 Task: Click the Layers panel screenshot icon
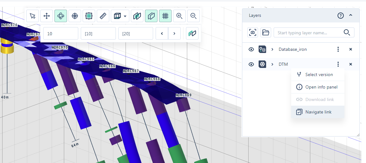(253, 32)
